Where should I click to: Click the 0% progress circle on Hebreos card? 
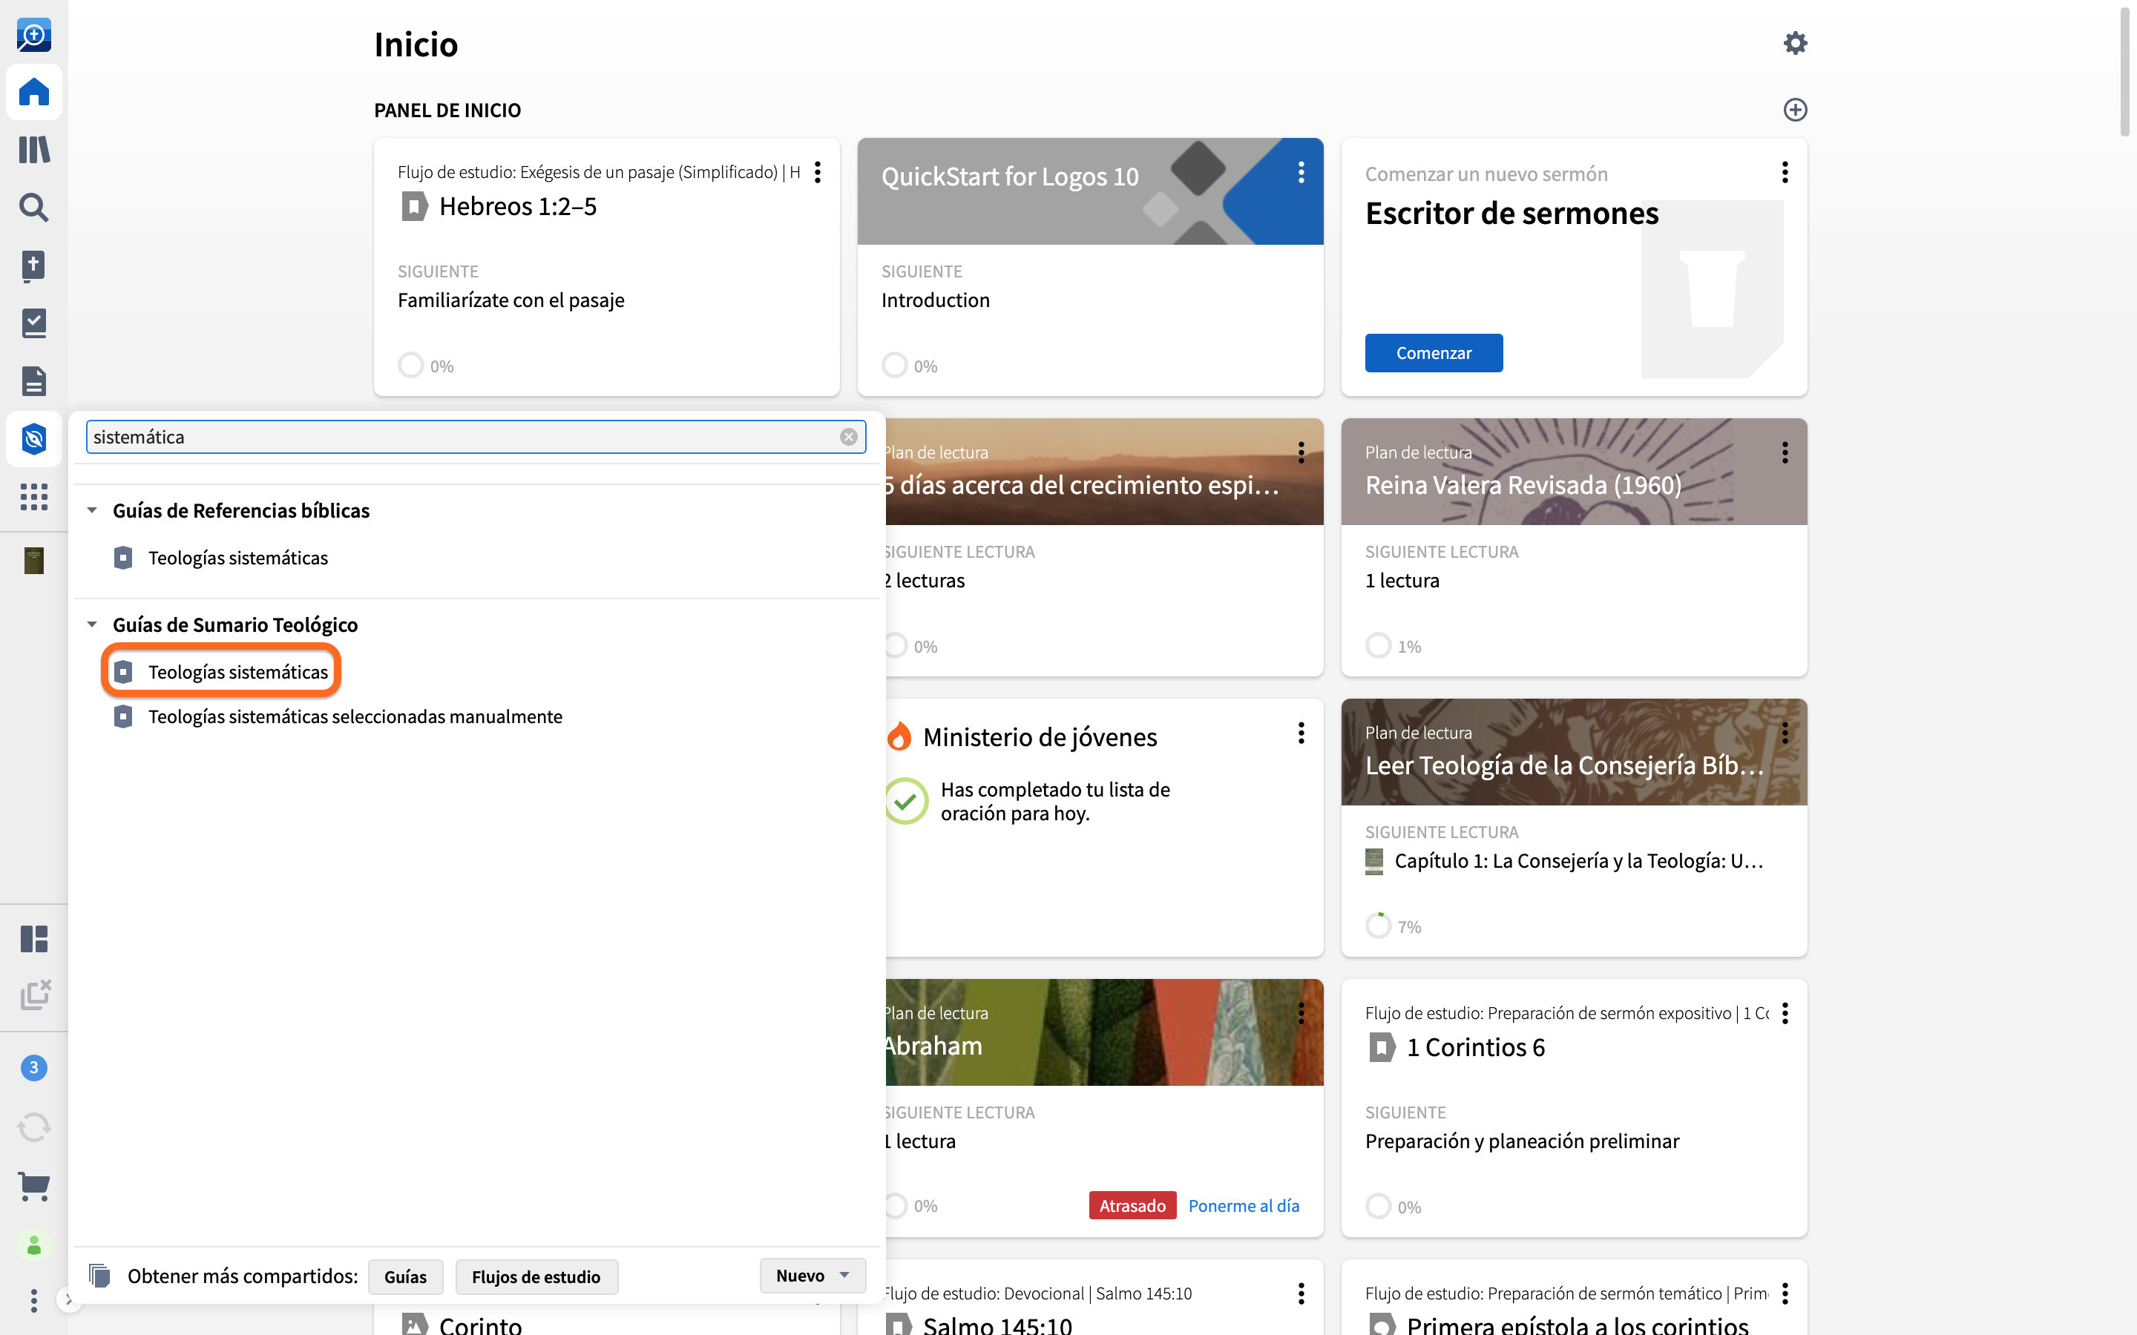click(x=410, y=365)
